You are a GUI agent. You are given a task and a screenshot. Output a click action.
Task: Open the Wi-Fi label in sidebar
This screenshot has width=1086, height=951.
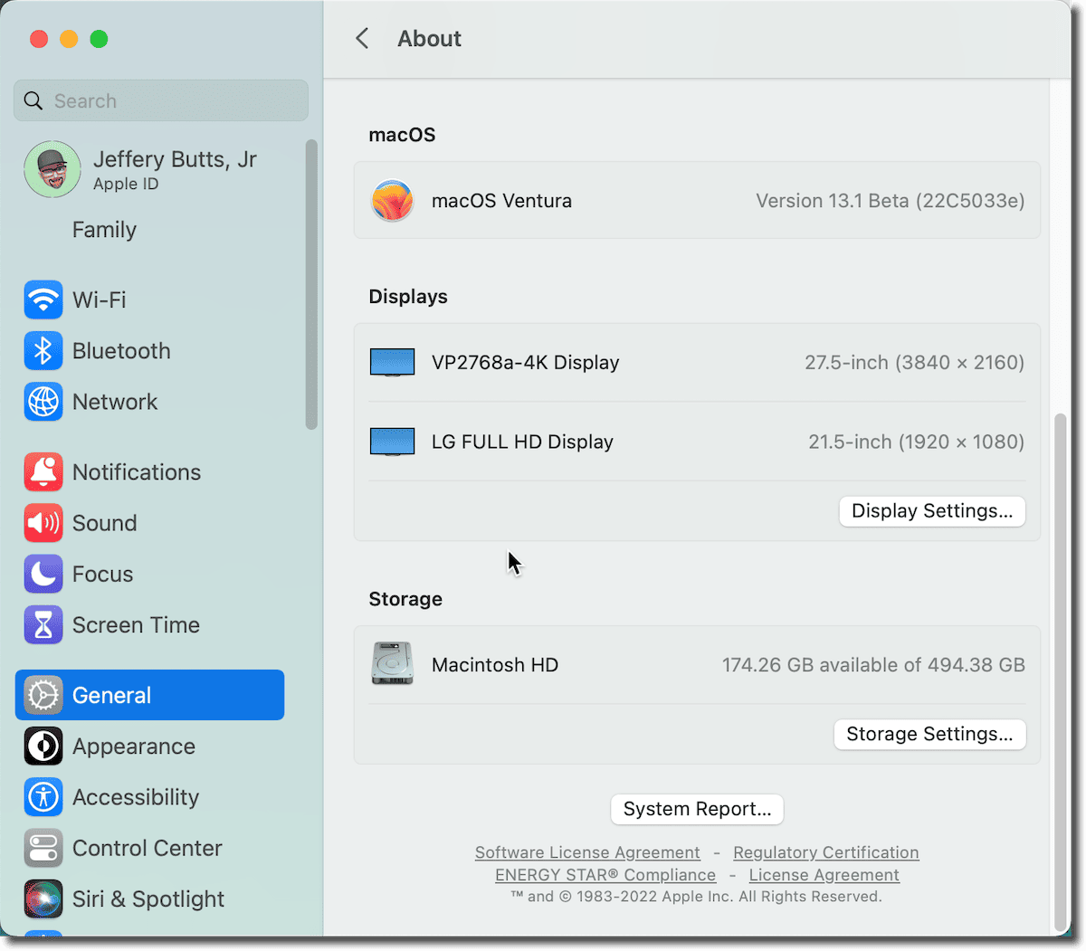coord(100,300)
